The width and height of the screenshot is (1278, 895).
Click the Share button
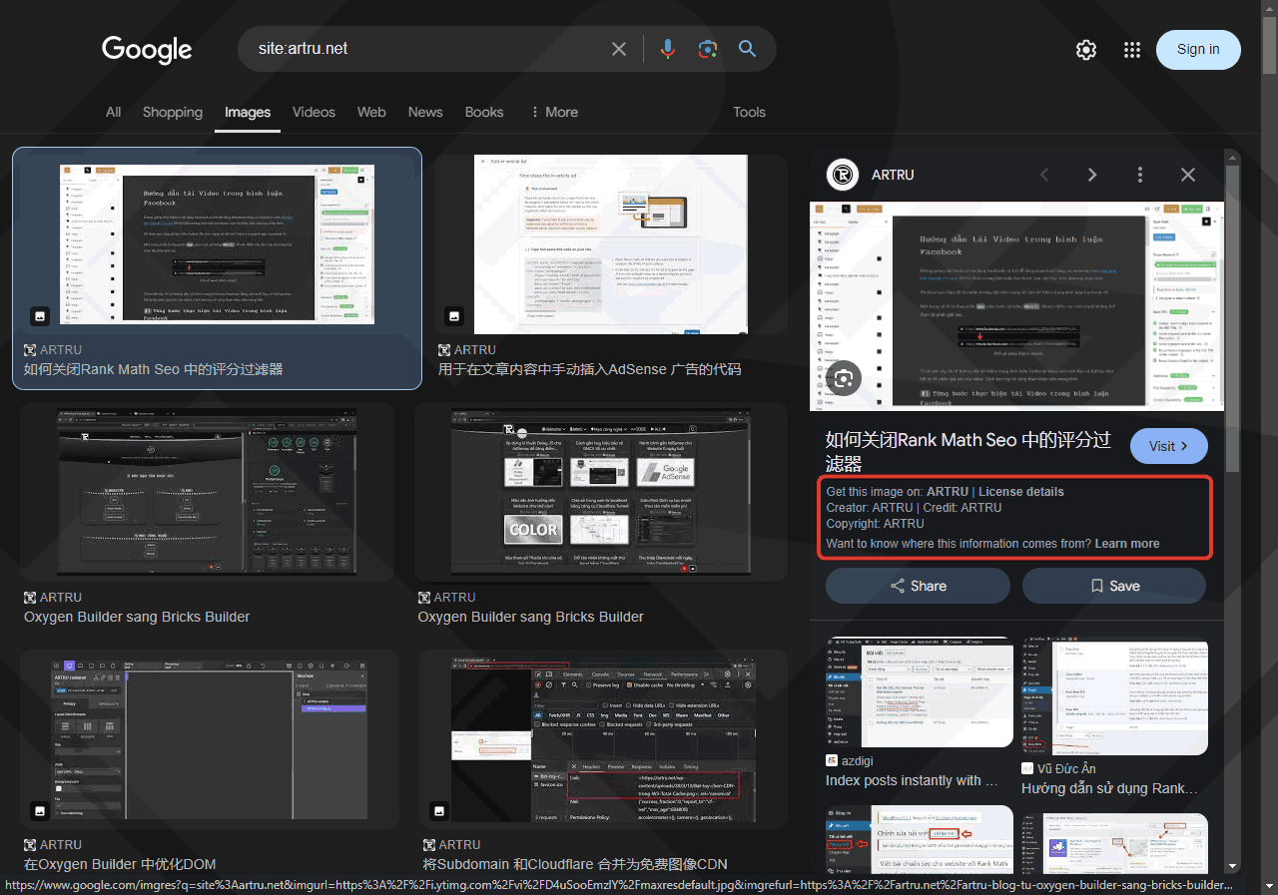pyautogui.click(x=918, y=586)
